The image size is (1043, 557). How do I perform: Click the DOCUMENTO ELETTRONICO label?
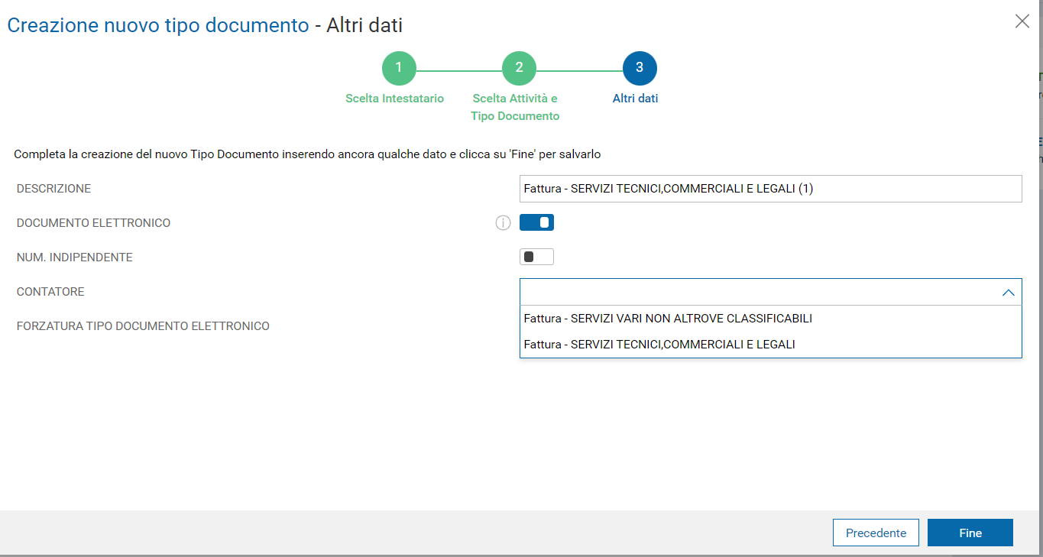(x=93, y=223)
